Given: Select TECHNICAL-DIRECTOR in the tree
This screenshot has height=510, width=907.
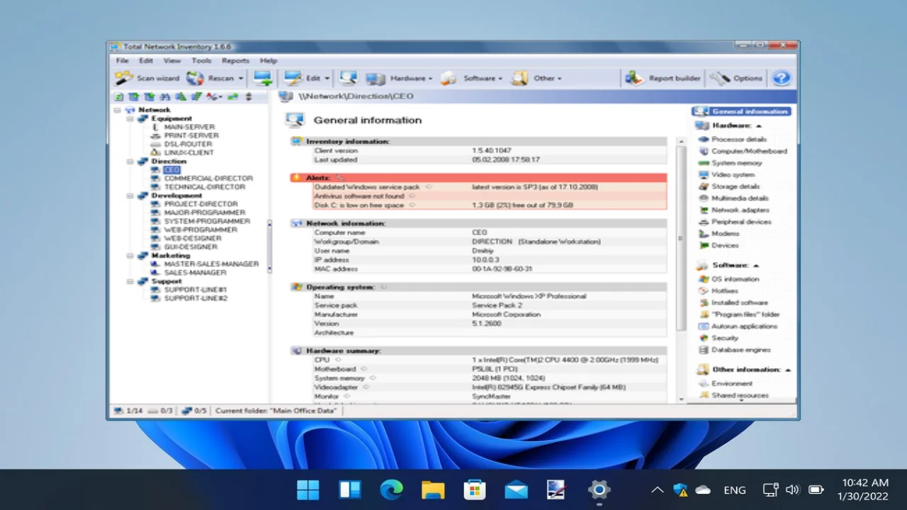Looking at the screenshot, I should pos(205,187).
